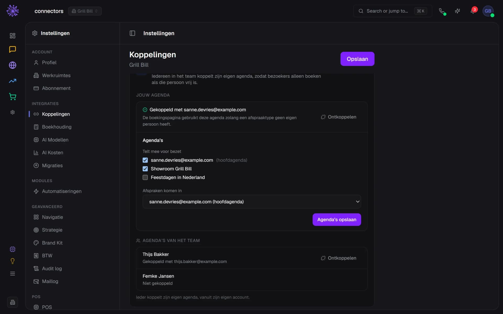Open the chat messages icon in left rail
Viewport: 503px width, 314px height.
pyautogui.click(x=13, y=49)
